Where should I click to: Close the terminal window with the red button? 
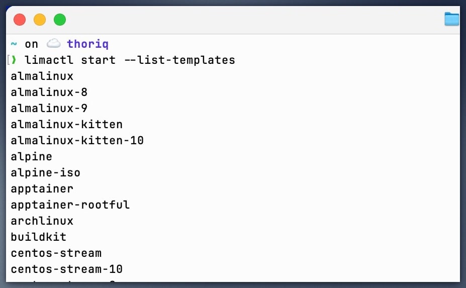pos(20,20)
